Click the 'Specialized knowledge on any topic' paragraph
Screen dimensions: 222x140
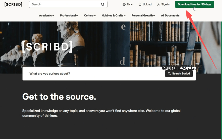[x=101, y=113]
